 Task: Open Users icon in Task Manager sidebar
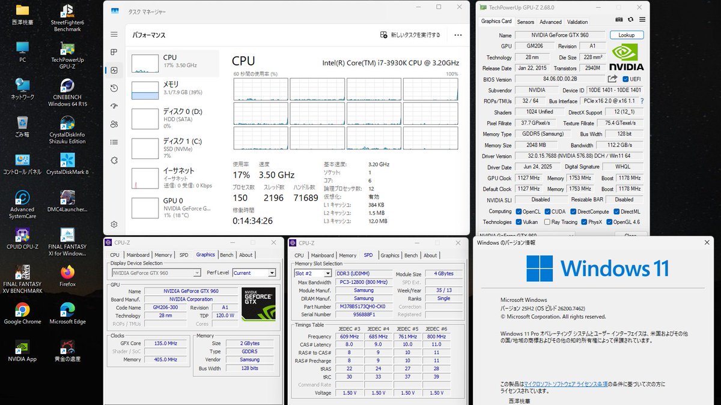pos(114,124)
